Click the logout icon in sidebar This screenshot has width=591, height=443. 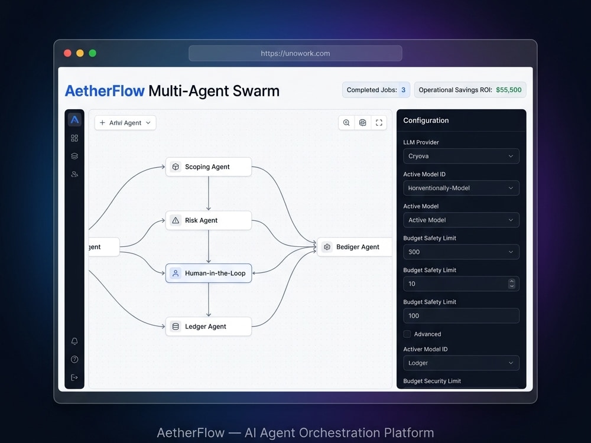74,377
